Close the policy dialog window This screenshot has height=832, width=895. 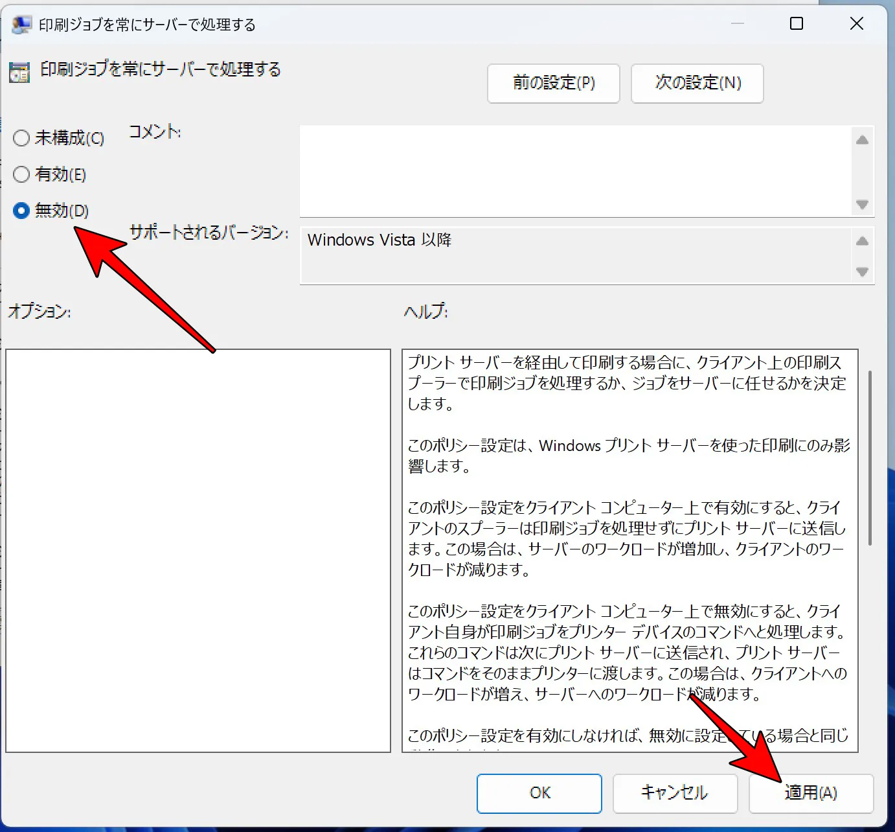[856, 24]
